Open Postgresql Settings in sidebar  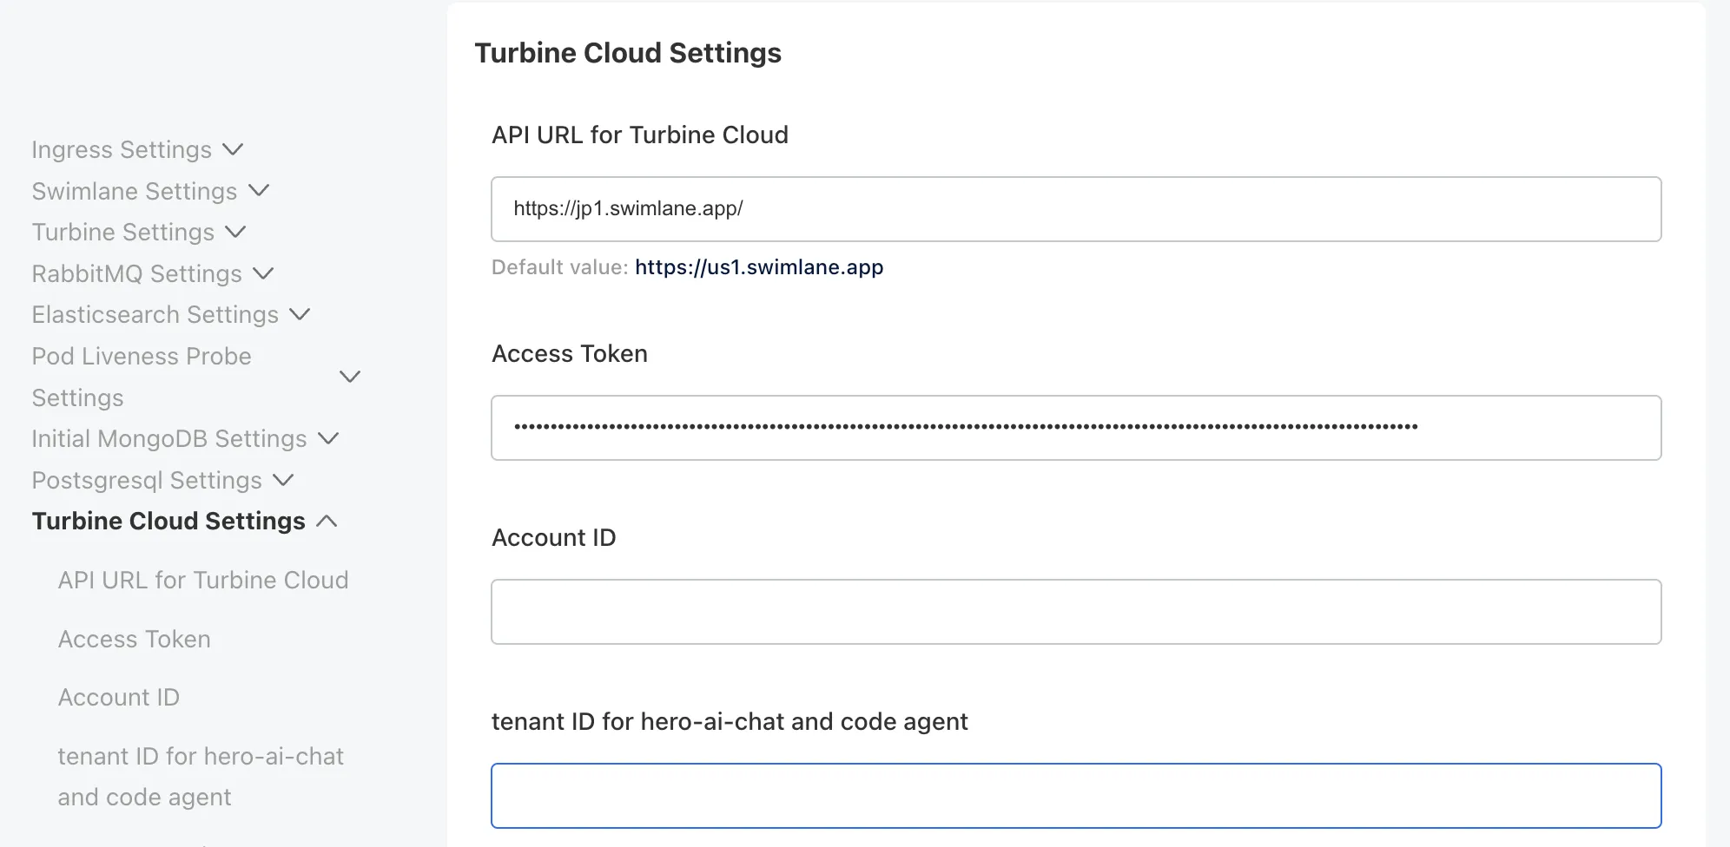(x=147, y=480)
